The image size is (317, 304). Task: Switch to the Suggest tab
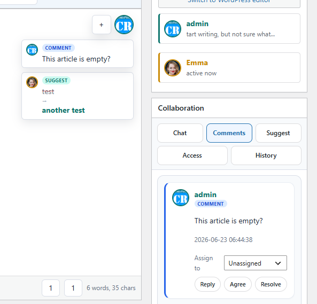pyautogui.click(x=278, y=133)
